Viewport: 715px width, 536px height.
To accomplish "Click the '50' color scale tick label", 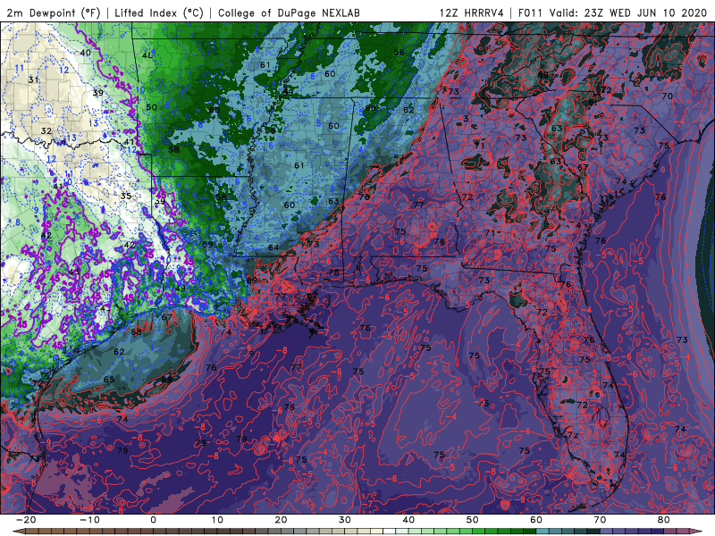I will click(x=473, y=520).
